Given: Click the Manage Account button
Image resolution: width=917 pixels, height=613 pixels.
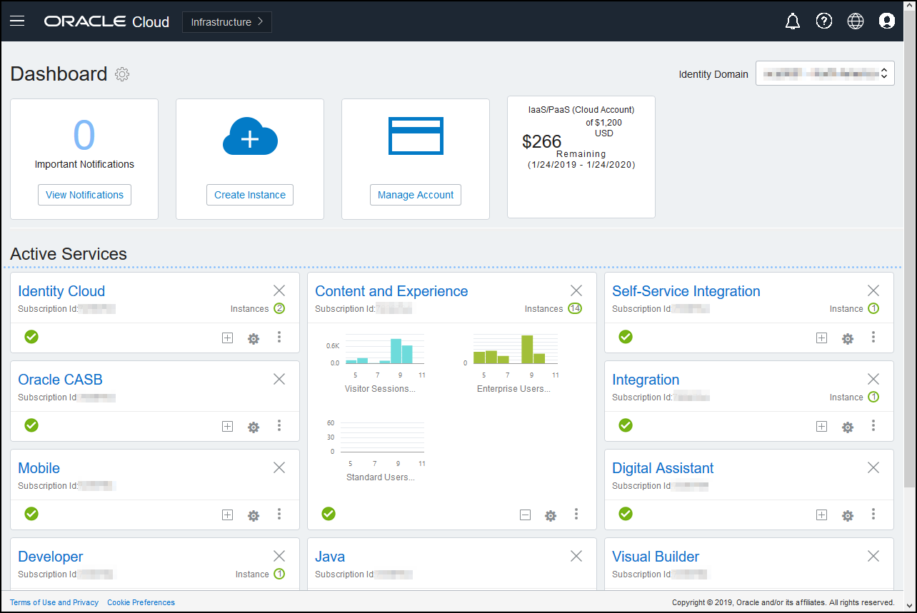Looking at the screenshot, I should point(415,194).
